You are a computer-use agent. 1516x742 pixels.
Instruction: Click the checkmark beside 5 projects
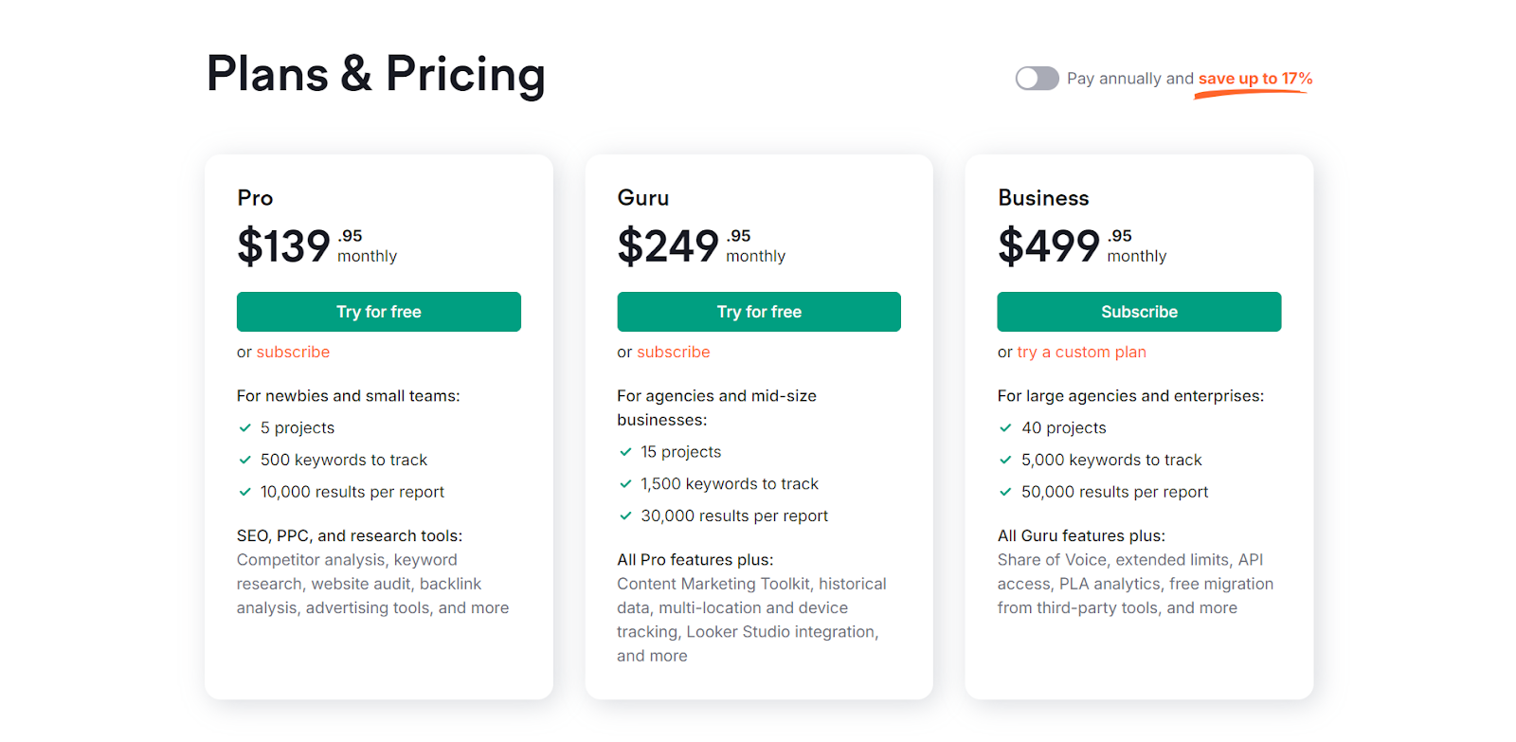(x=244, y=427)
